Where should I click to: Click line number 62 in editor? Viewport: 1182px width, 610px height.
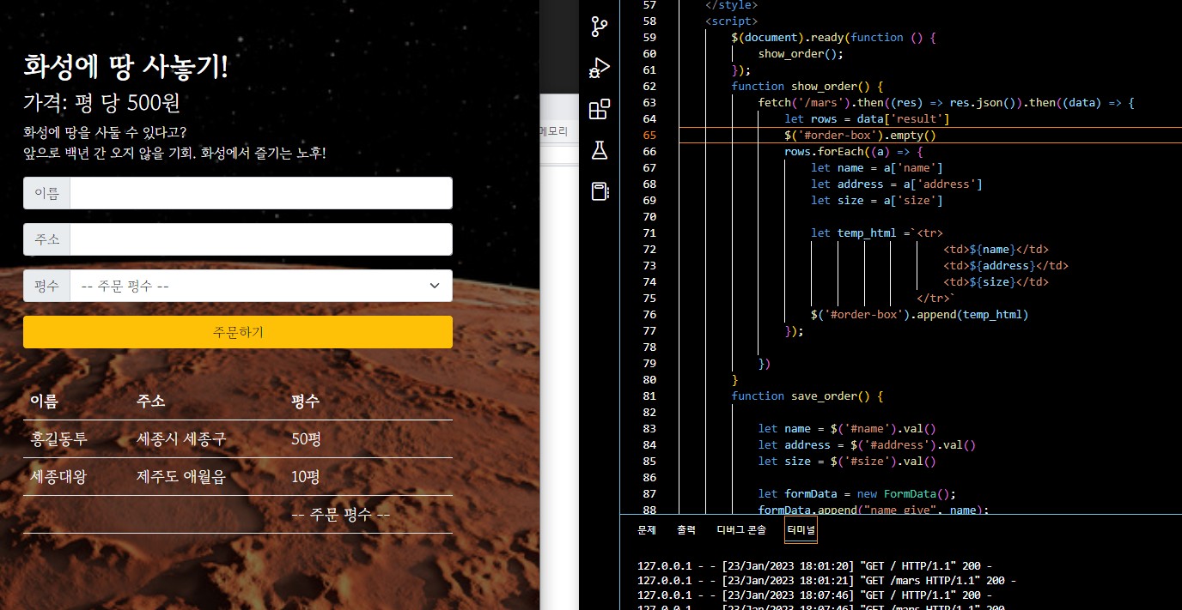(x=649, y=87)
